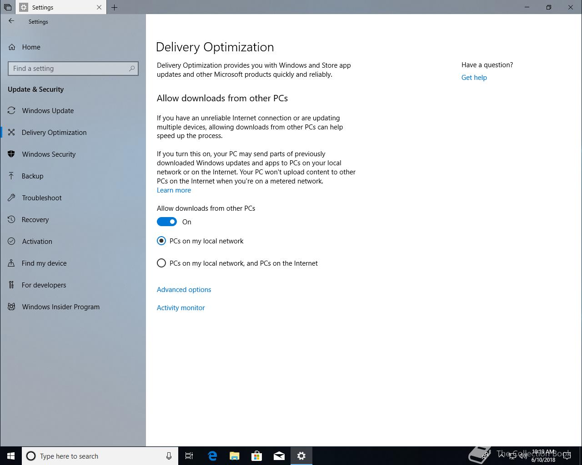This screenshot has width=582, height=465.
Task: Open the Windows Start menu
Action: point(11,456)
